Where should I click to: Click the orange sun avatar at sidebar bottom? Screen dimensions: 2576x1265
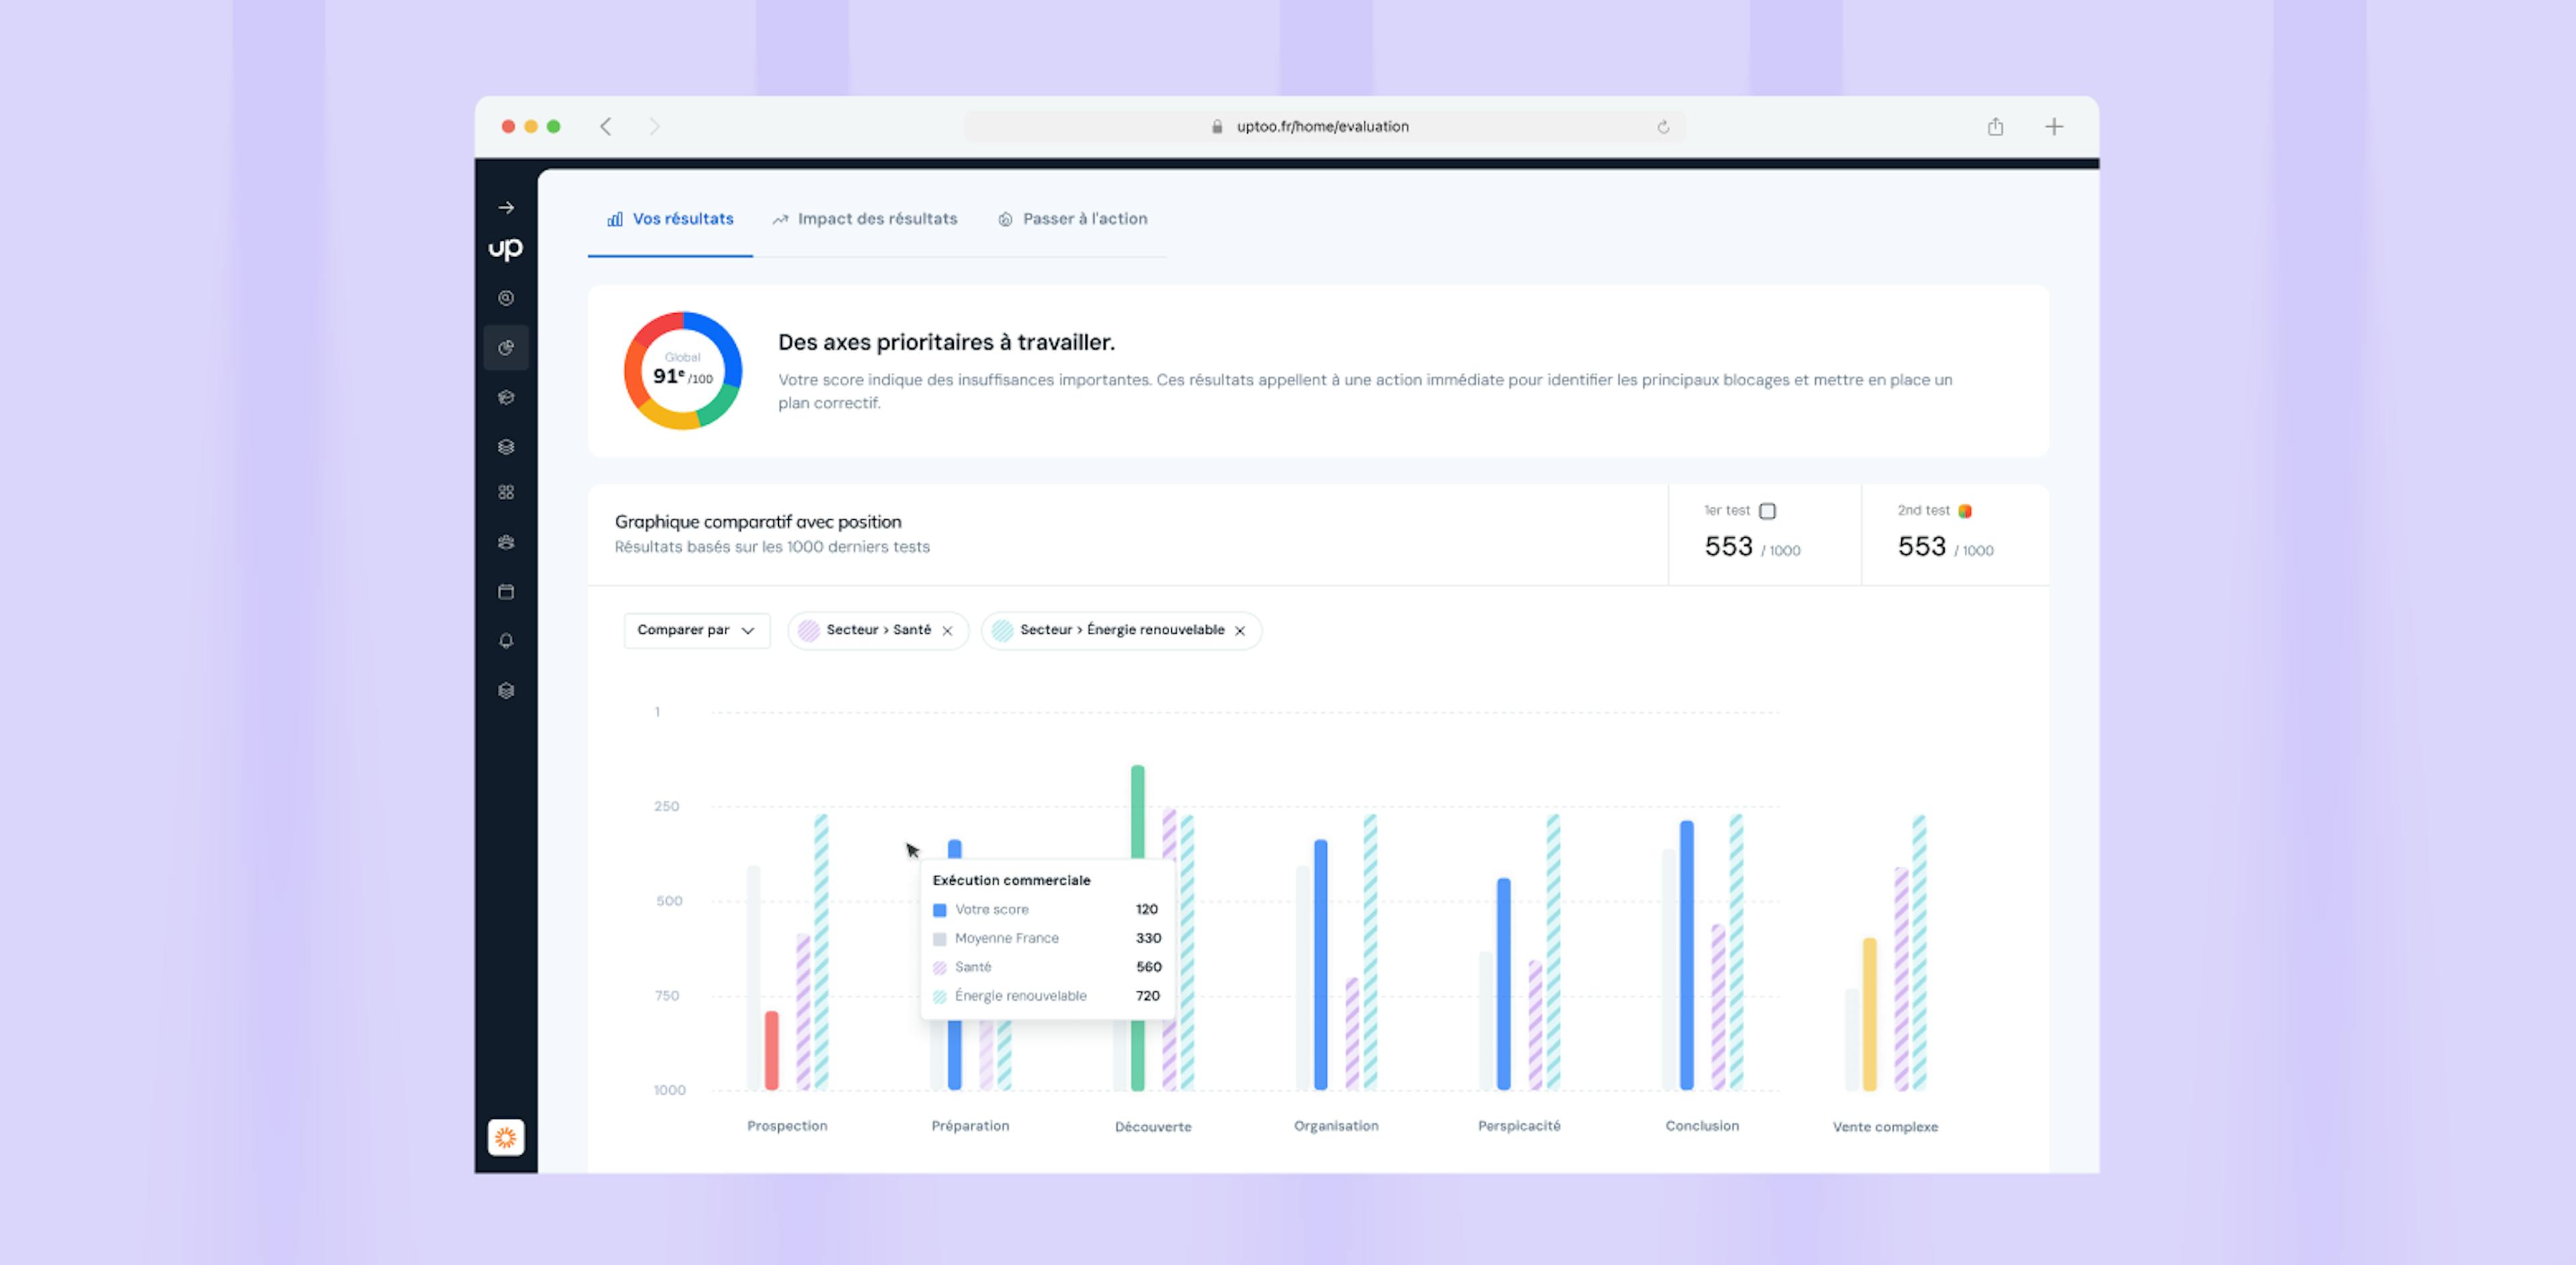506,1137
